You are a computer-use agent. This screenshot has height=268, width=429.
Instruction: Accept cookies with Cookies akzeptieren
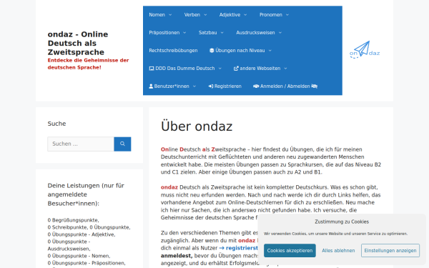pos(290,251)
